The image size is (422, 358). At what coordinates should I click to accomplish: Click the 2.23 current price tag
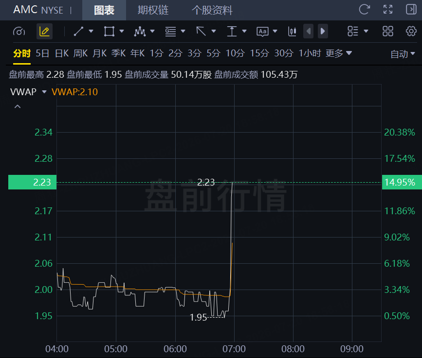pos(32,182)
